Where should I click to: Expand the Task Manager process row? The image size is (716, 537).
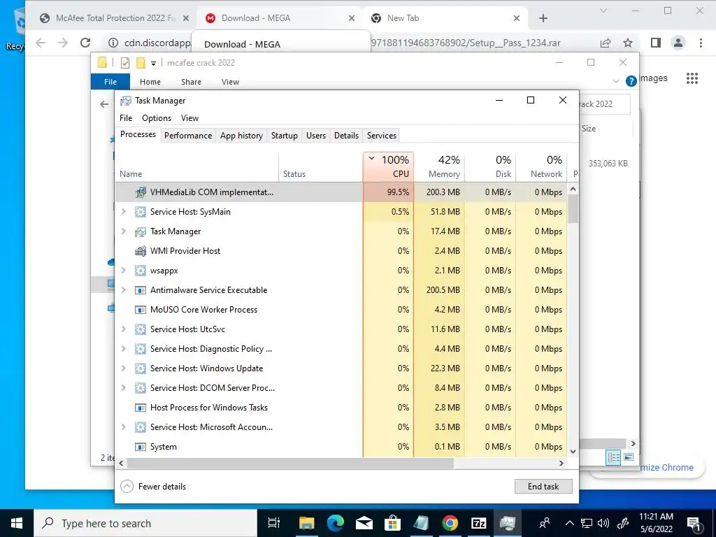pyautogui.click(x=123, y=231)
